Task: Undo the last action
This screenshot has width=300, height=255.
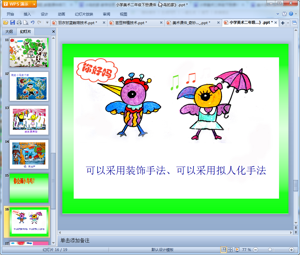Action: coord(33,23)
